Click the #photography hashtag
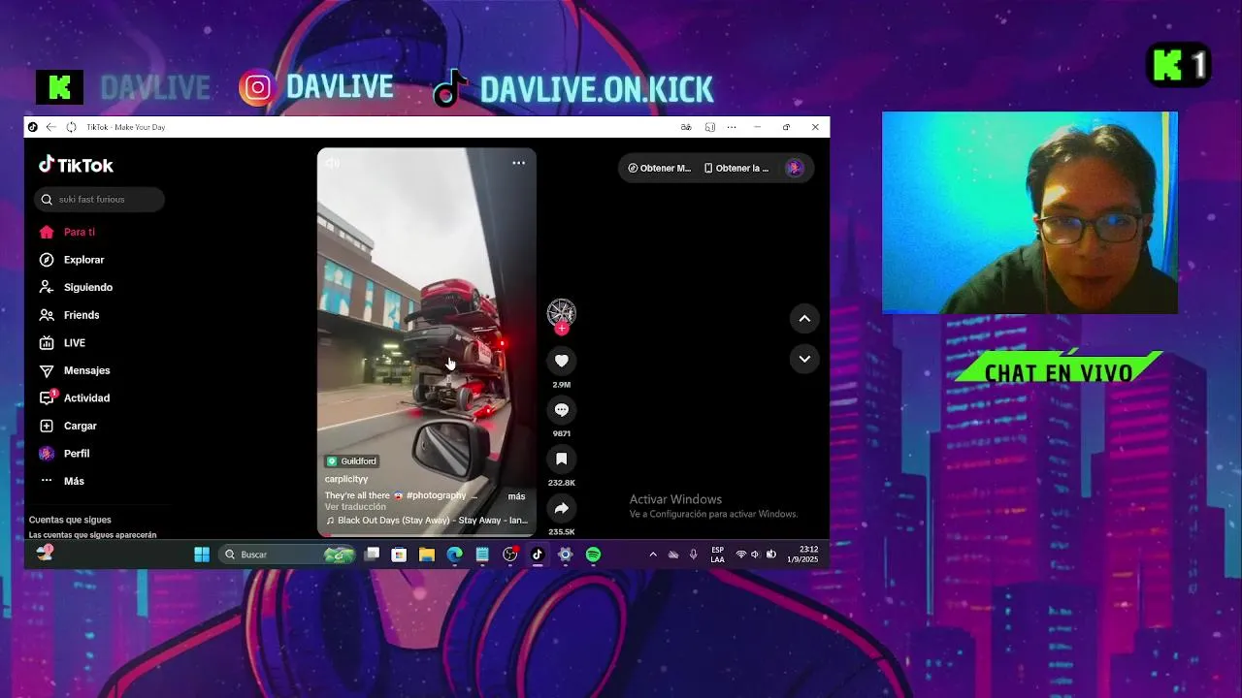Viewport: 1242px width, 698px height. 436,495
